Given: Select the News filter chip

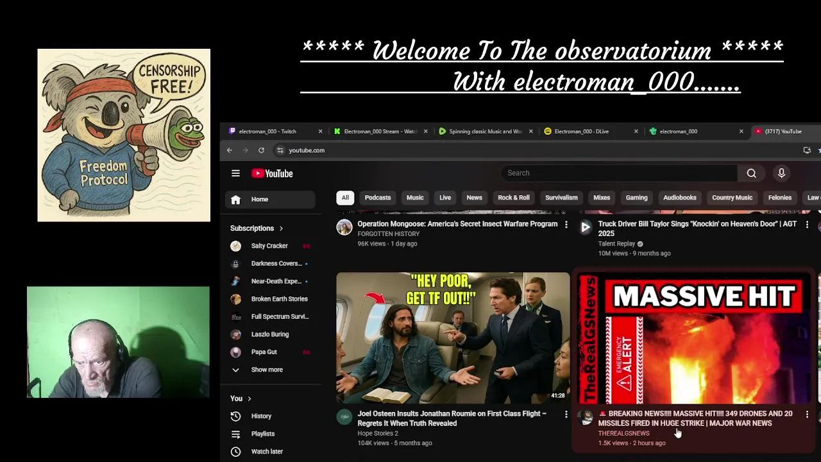Looking at the screenshot, I should click(x=474, y=198).
